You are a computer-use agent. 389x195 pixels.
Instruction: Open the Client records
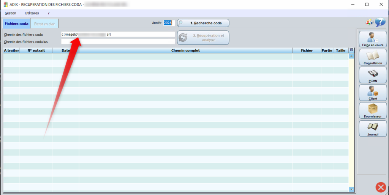372,93
